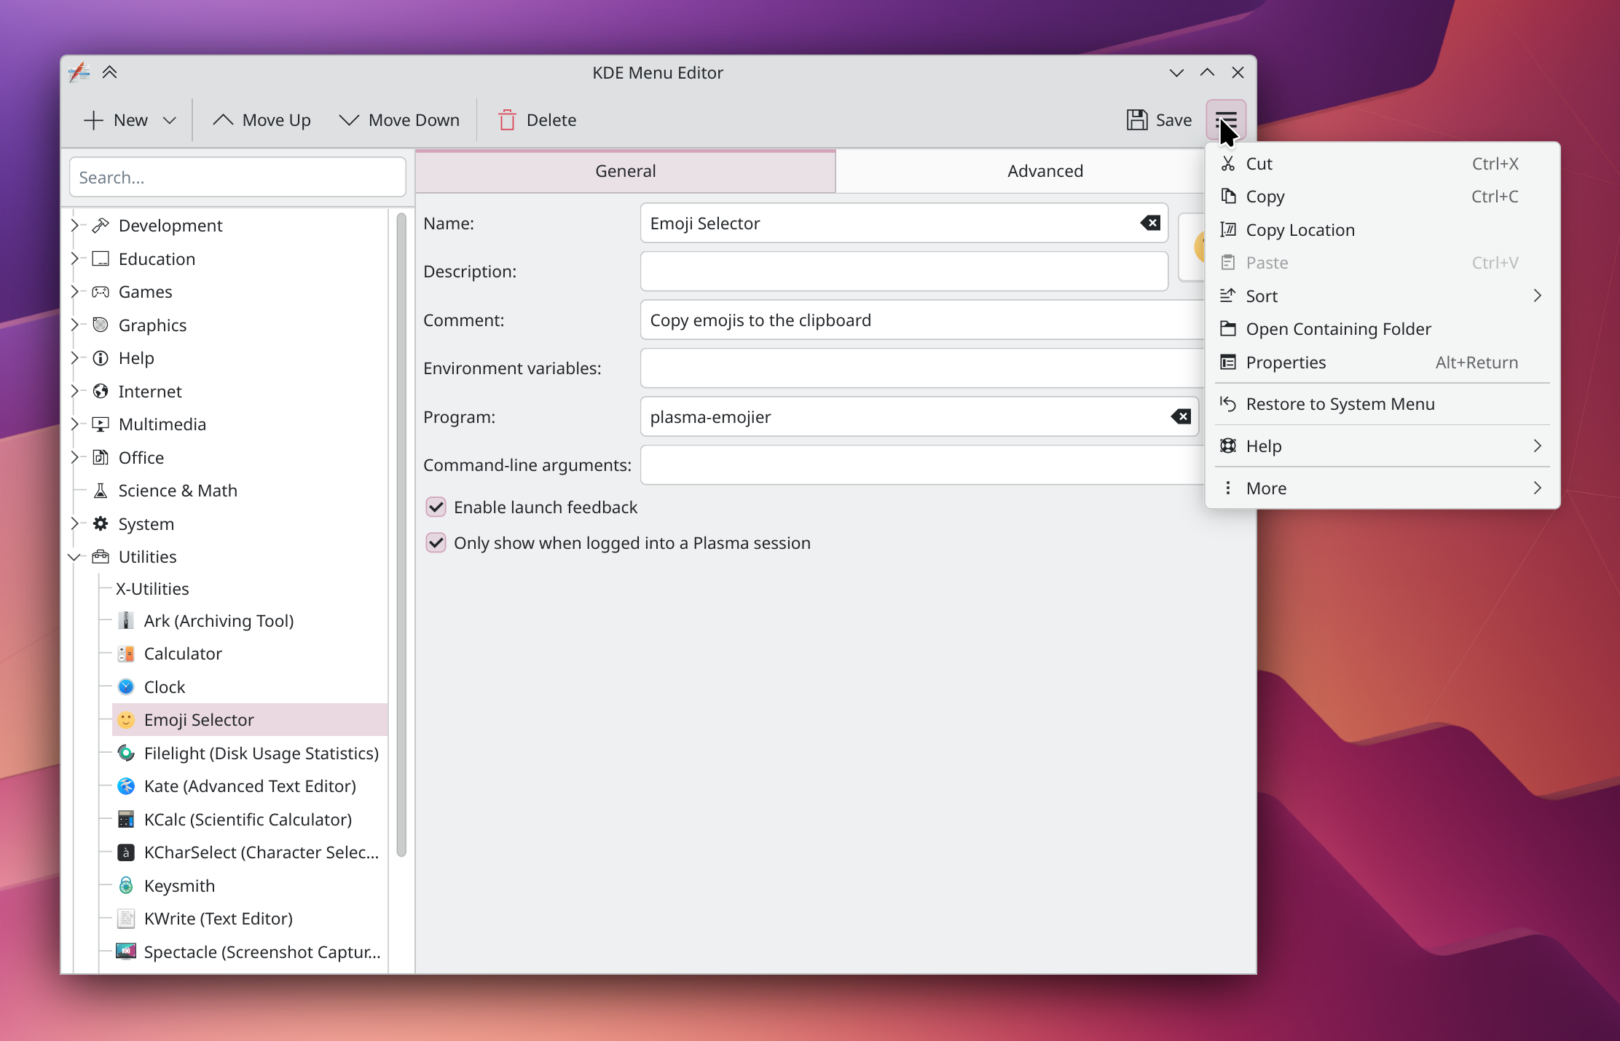The height and width of the screenshot is (1041, 1620).
Task: Click the Delete trash icon
Action: [507, 120]
